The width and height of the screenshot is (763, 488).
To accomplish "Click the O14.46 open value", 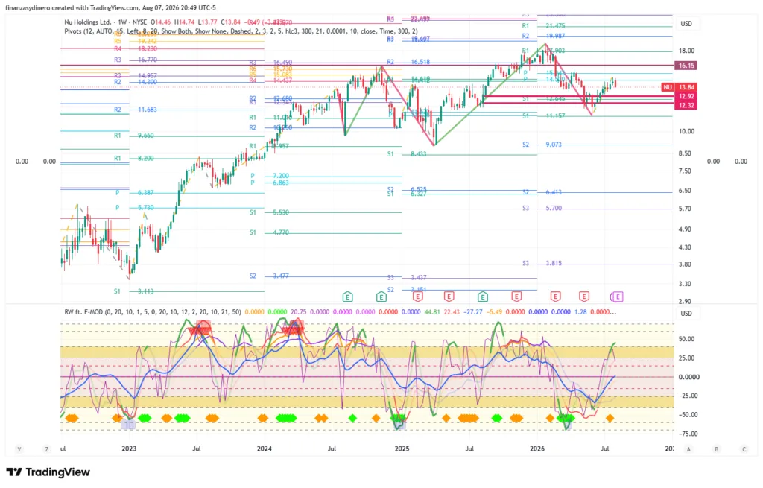I will coord(161,22).
